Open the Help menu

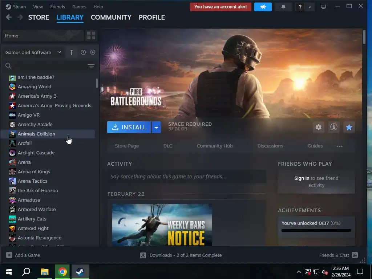(98, 7)
